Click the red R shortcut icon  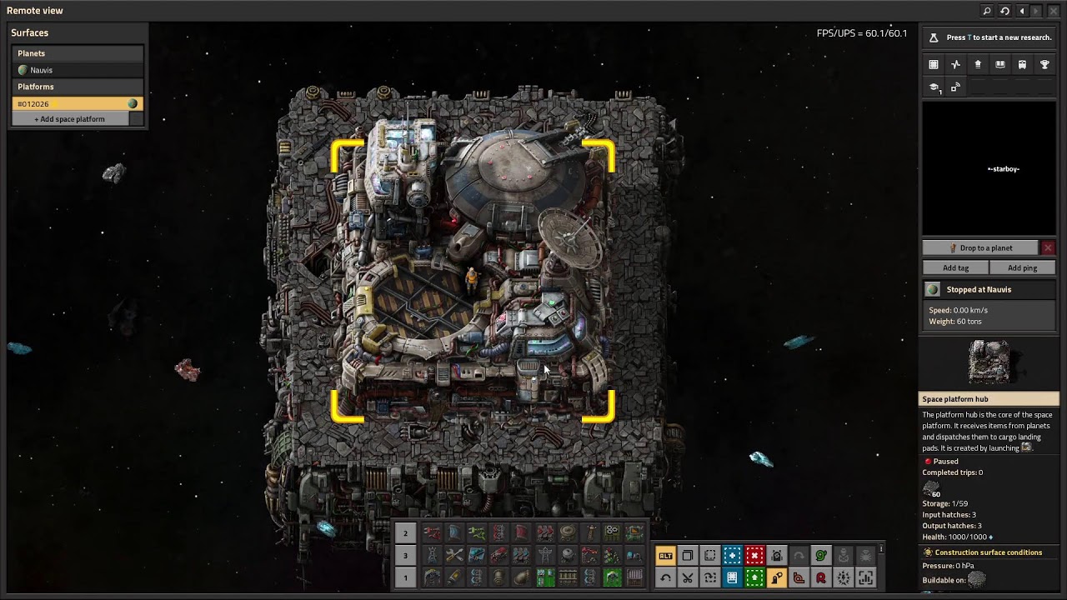click(821, 577)
